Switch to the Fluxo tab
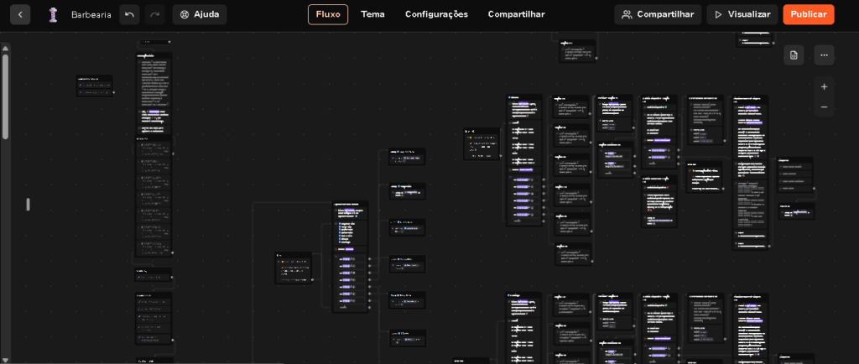Viewport: 859px width, 364px height. [x=327, y=14]
